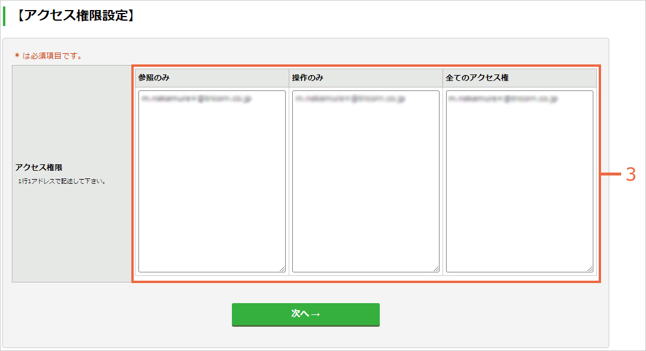Click the は必須項目です notice text

click(x=49, y=56)
